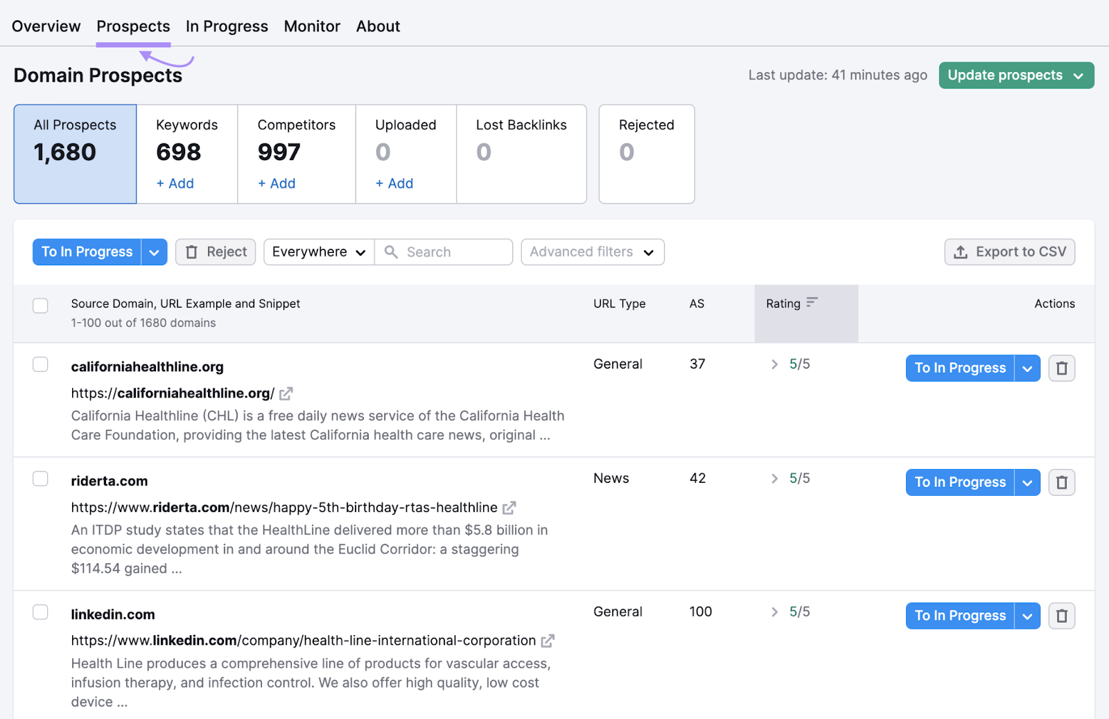
Task: Click inside the Search field
Action: [451, 251]
